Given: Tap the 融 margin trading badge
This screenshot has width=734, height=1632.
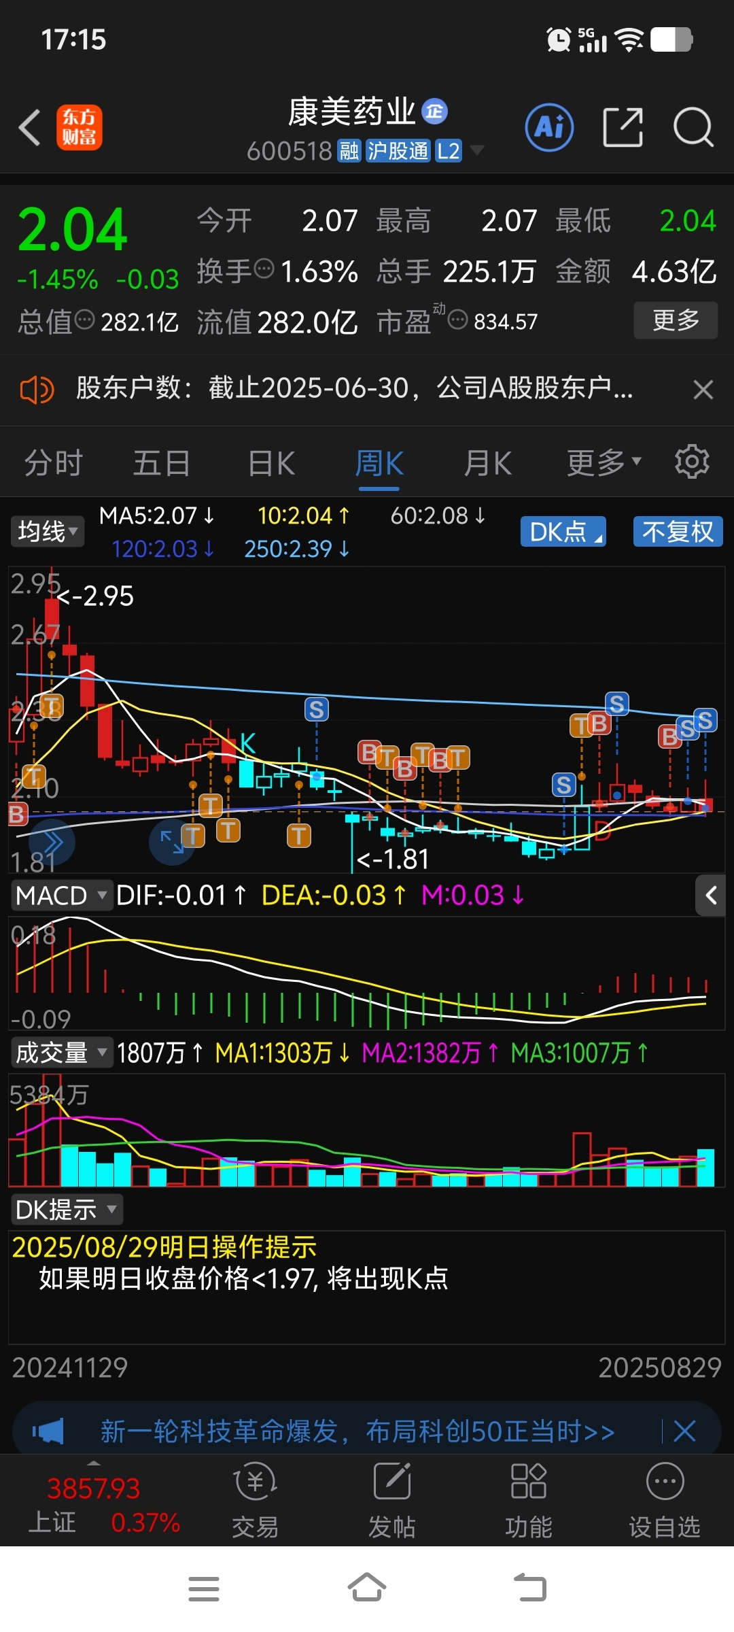Looking at the screenshot, I should point(349,151).
